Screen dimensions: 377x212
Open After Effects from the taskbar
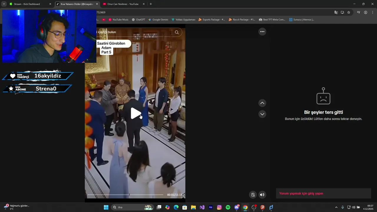click(x=211, y=207)
